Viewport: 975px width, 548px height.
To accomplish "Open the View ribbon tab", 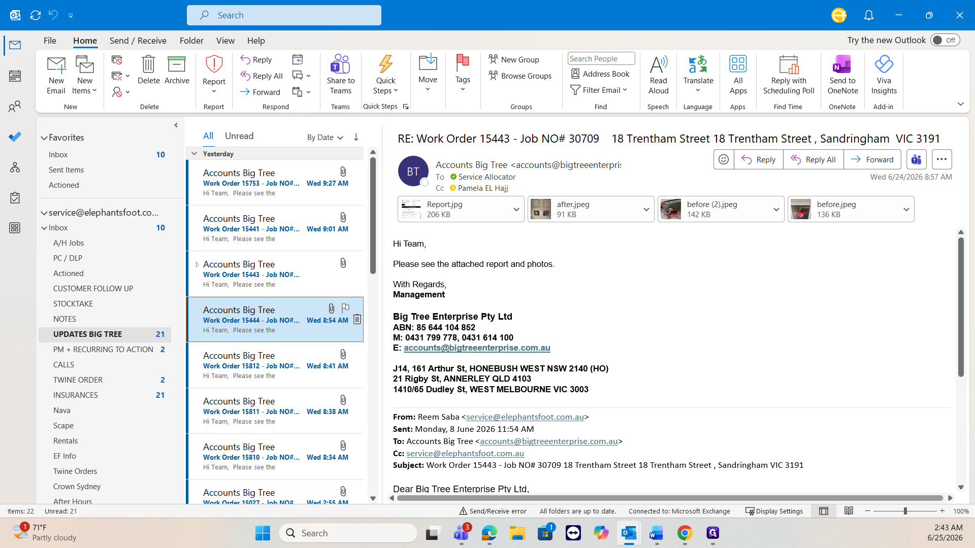I will click(x=225, y=41).
